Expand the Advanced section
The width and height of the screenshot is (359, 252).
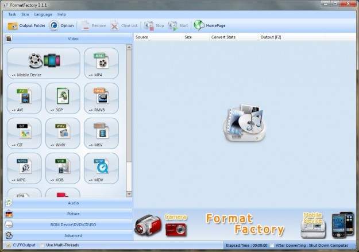point(68,235)
